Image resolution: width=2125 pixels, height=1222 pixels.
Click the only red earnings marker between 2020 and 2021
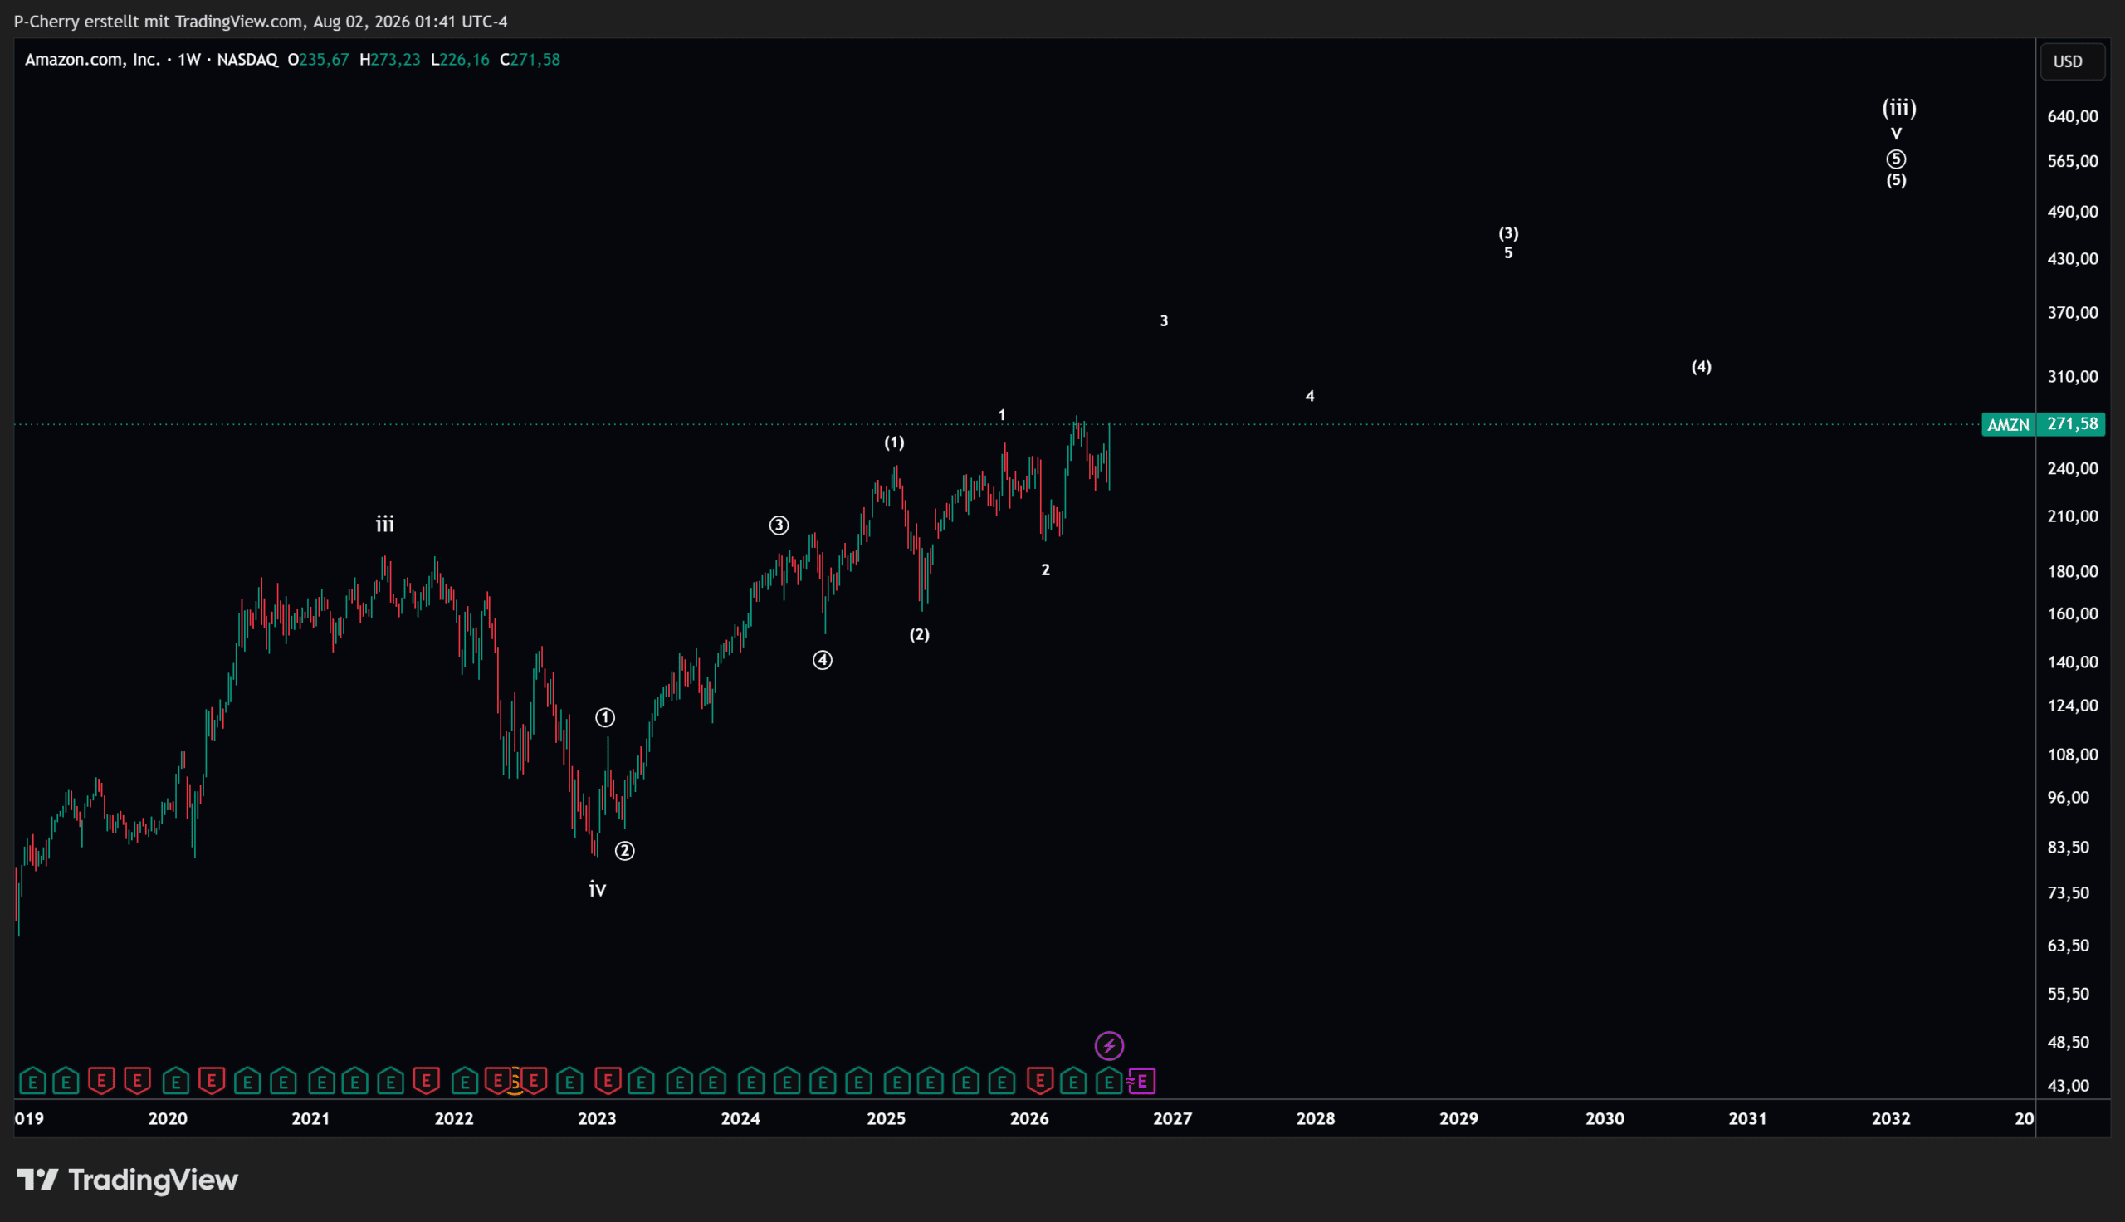[212, 1081]
